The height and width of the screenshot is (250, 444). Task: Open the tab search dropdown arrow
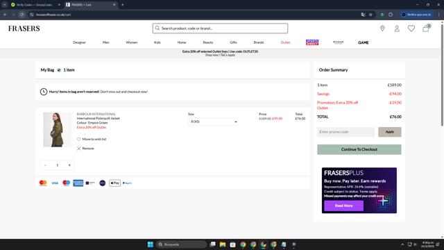pyautogui.click(x=5, y=5)
